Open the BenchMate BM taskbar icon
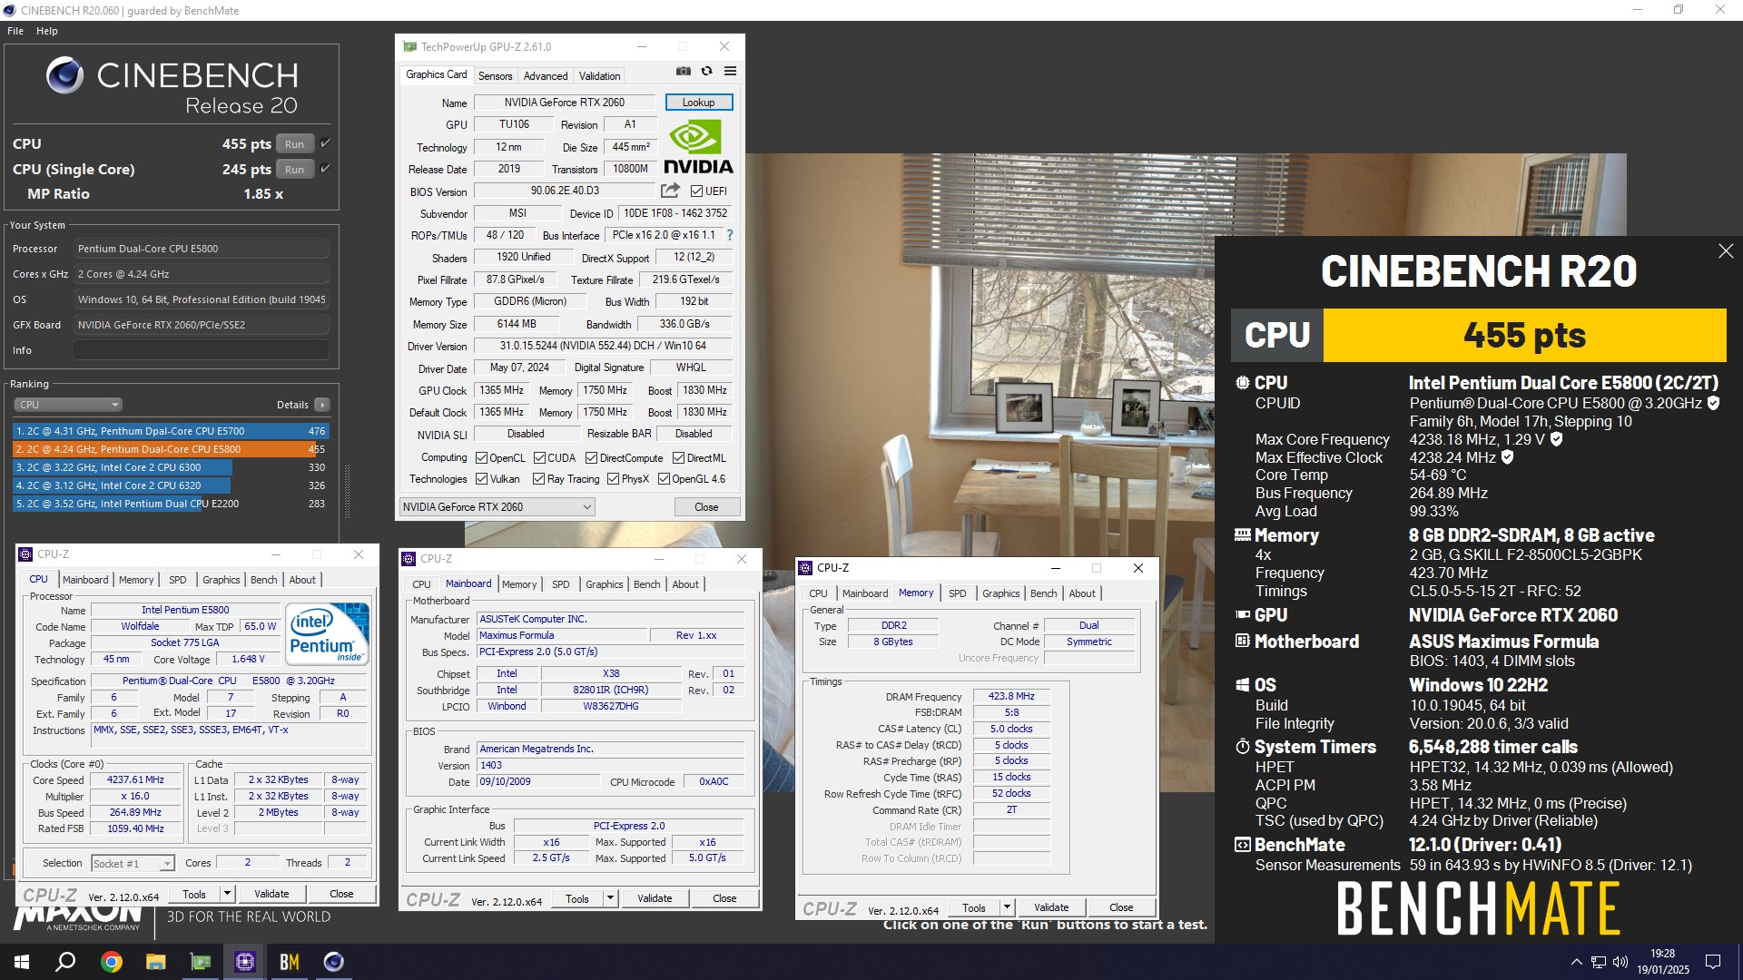 click(290, 962)
